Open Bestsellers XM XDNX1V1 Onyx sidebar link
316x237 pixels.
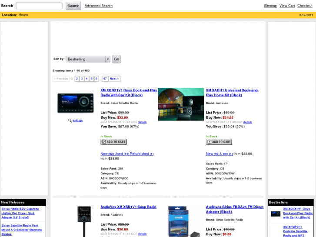[298, 213]
